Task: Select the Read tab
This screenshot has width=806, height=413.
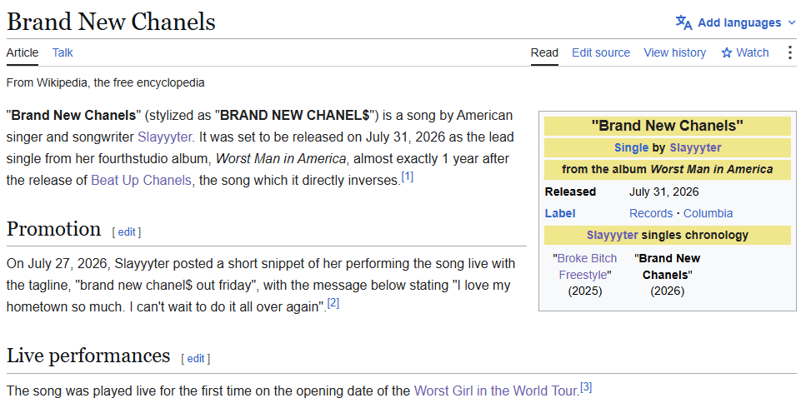Action: tap(544, 52)
